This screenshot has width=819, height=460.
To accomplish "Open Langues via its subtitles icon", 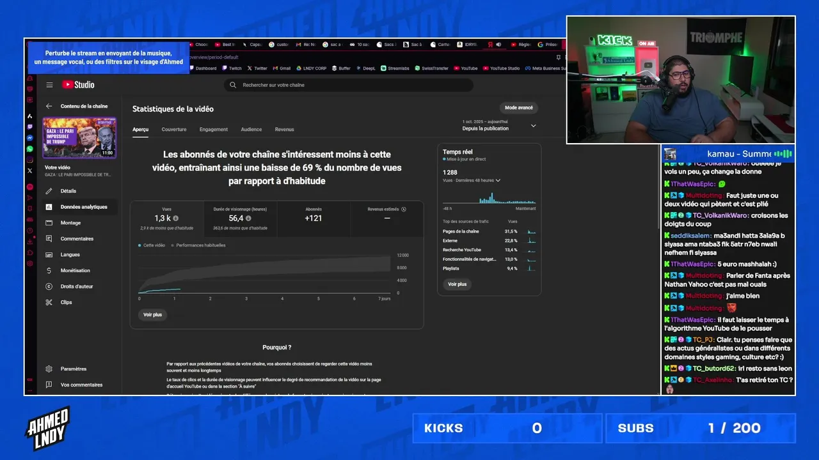I will tap(49, 255).
